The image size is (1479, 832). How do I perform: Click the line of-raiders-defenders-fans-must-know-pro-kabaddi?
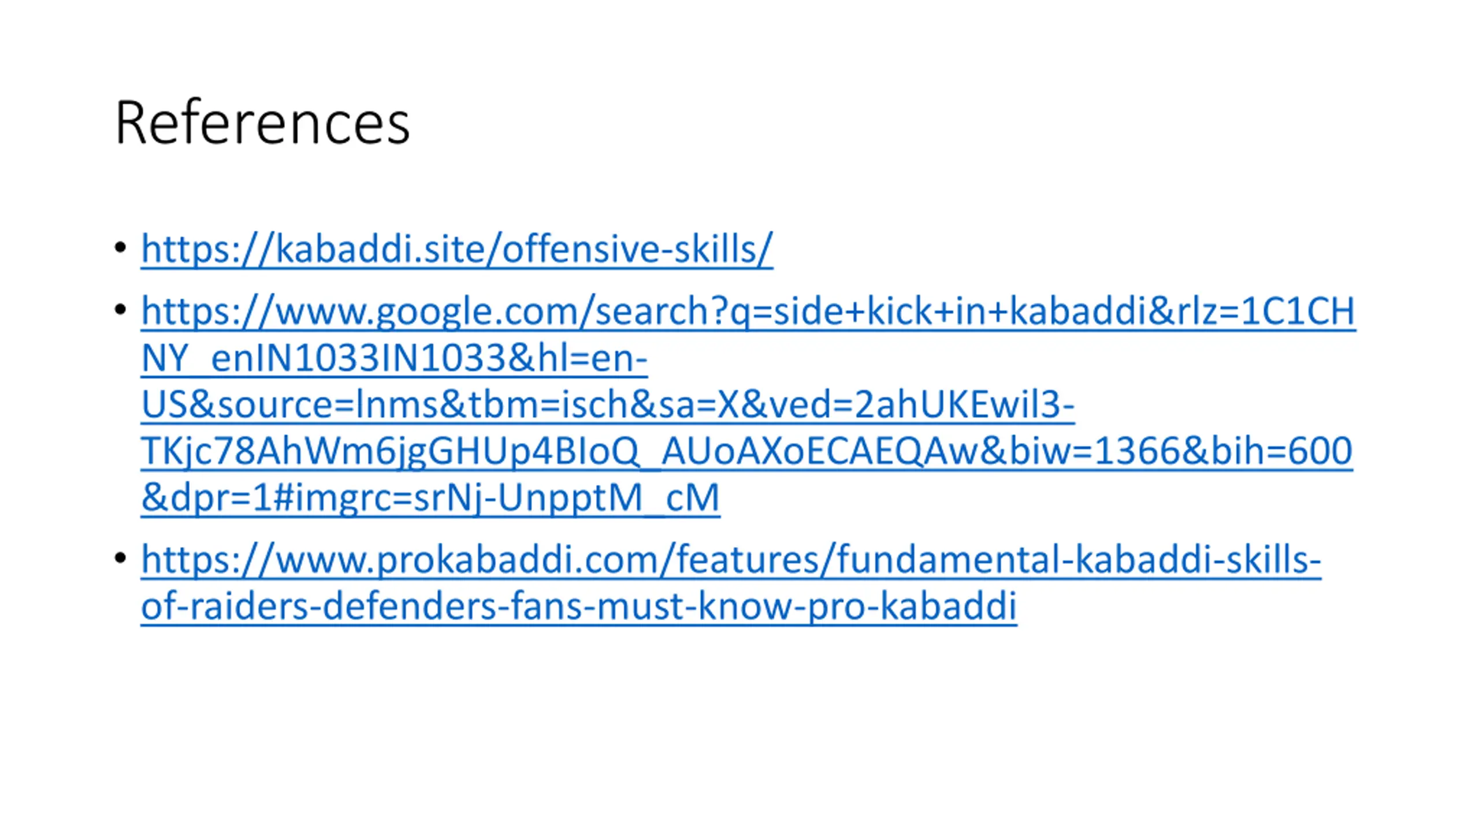click(x=579, y=606)
